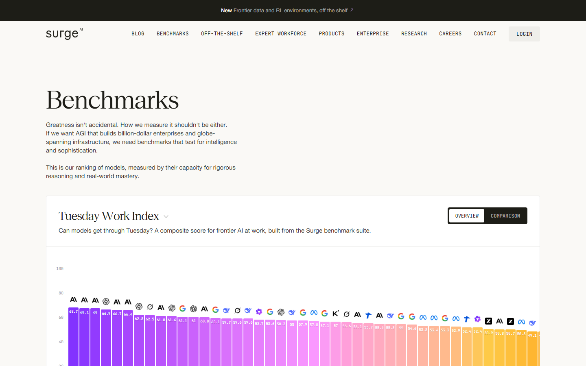Screen dimensions: 586x366
Task: Click the DeepSeek whale icon above 49.1
Action: click(x=532, y=323)
